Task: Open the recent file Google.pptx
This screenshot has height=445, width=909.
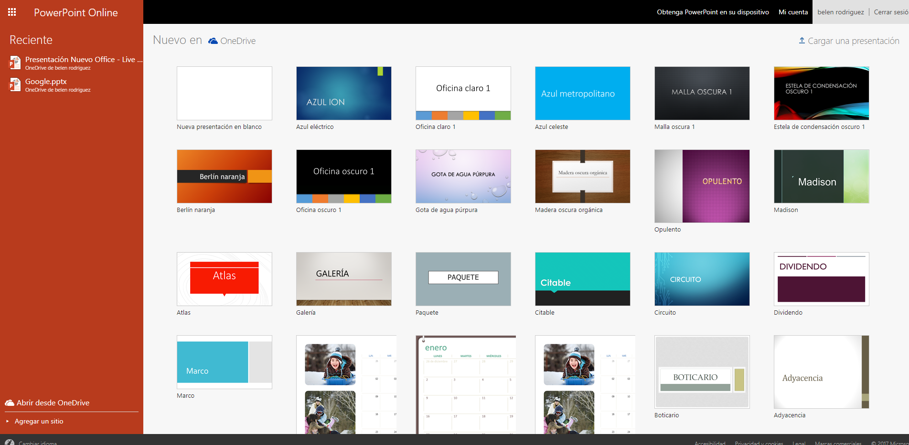Action: click(x=47, y=82)
